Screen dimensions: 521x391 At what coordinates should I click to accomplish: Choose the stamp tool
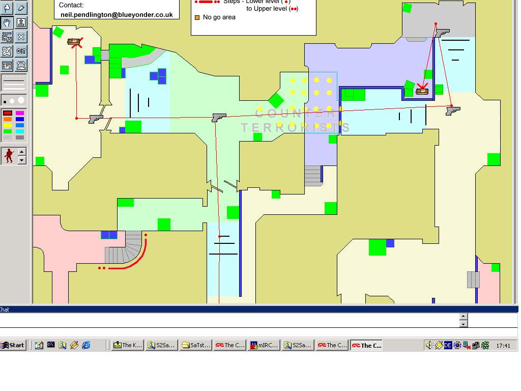coord(21,22)
